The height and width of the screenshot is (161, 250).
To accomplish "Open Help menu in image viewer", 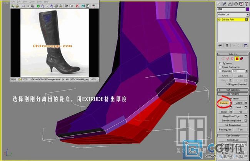I will (x=46, y=2).
